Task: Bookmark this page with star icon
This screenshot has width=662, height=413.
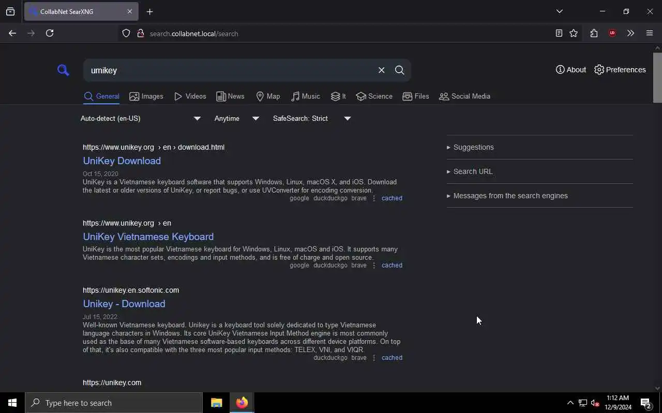Action: [x=574, y=34]
